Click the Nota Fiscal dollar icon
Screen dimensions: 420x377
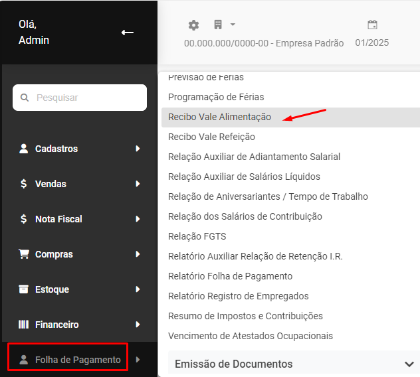pyautogui.click(x=23, y=219)
